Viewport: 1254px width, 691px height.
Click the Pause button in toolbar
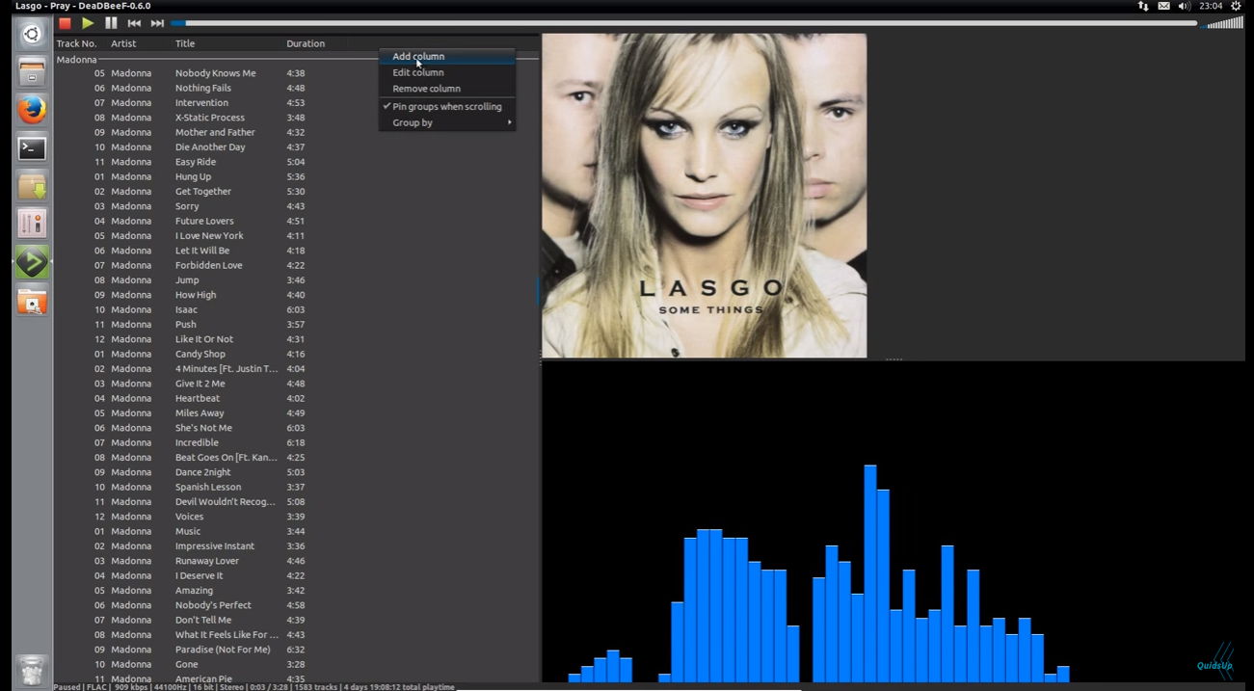111,23
